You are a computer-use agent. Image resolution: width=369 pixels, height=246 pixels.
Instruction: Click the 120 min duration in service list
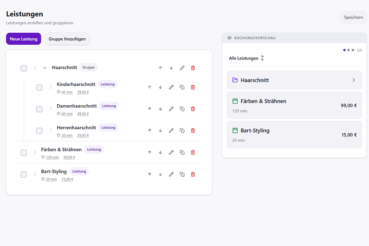pyautogui.click(x=52, y=157)
